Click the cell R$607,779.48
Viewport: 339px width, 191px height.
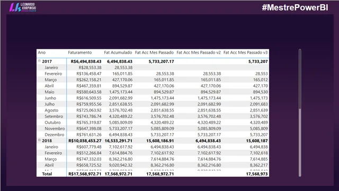pyautogui.click(x=89, y=147)
